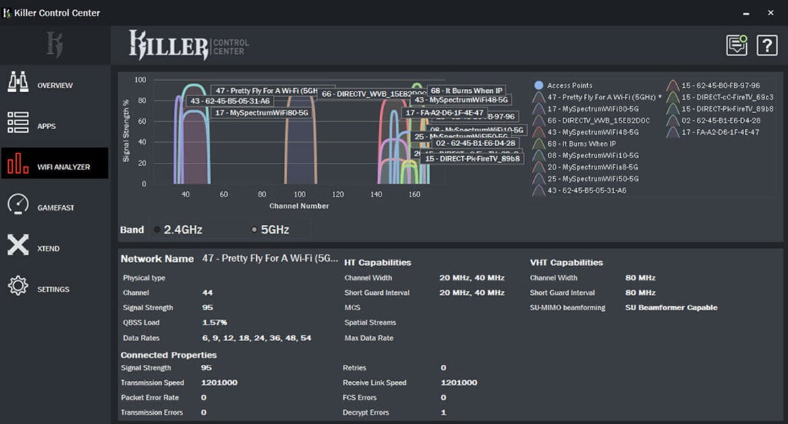Go to the APPS menu label

pyautogui.click(x=47, y=127)
